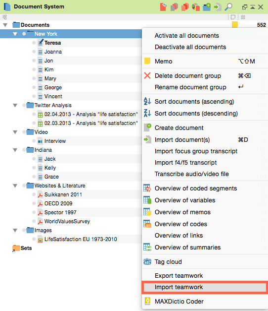Click the gray documents toolbar icon
This screenshot has height=311, width=268.
point(174,7)
